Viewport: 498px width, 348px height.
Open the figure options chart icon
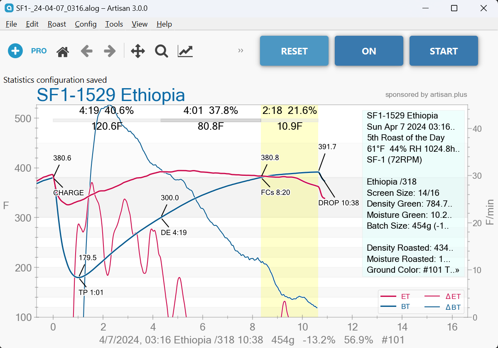pyautogui.click(x=185, y=51)
